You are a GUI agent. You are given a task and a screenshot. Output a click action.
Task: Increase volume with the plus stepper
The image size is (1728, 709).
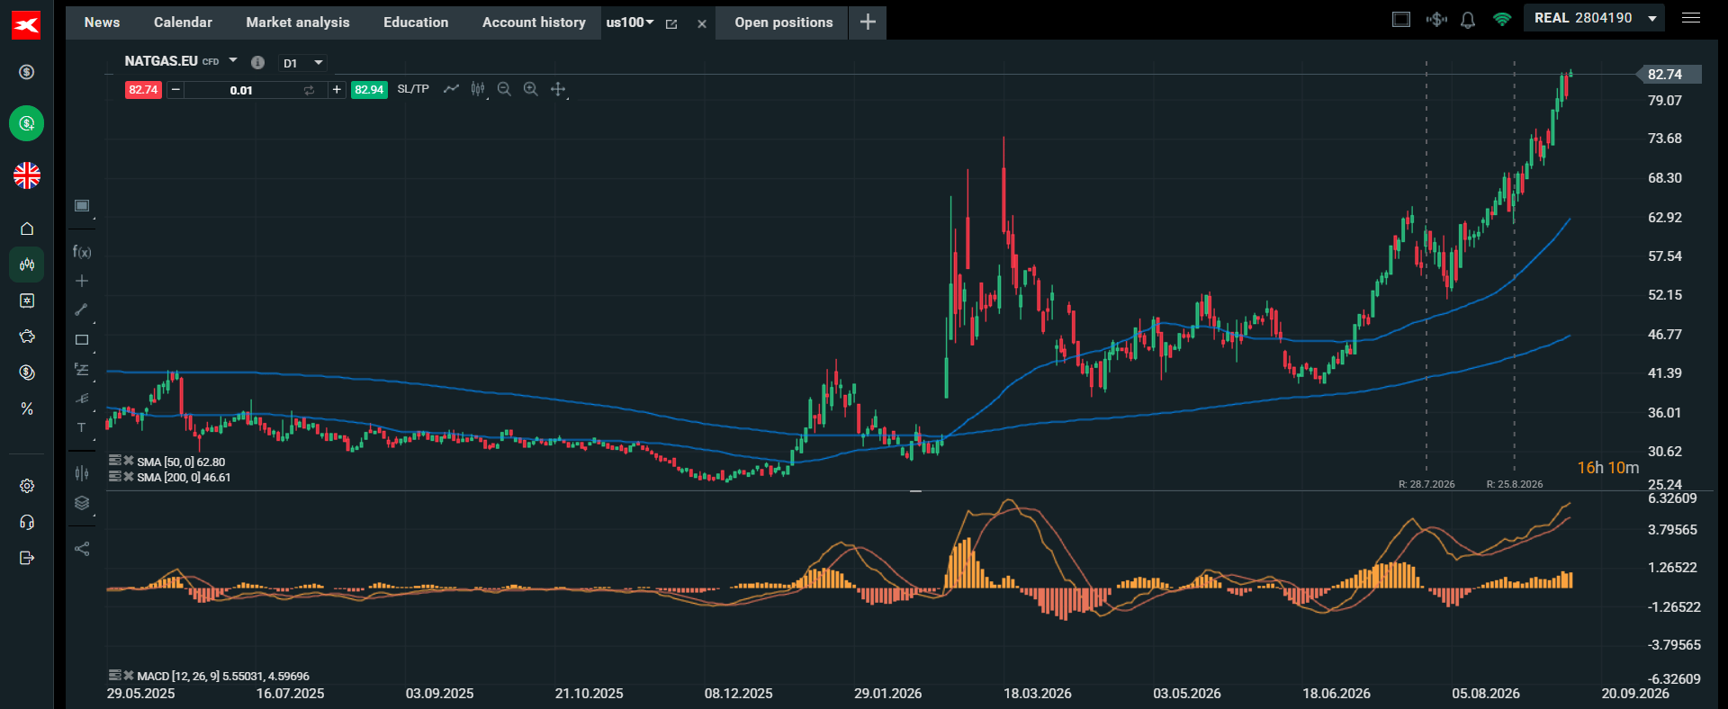(x=337, y=90)
